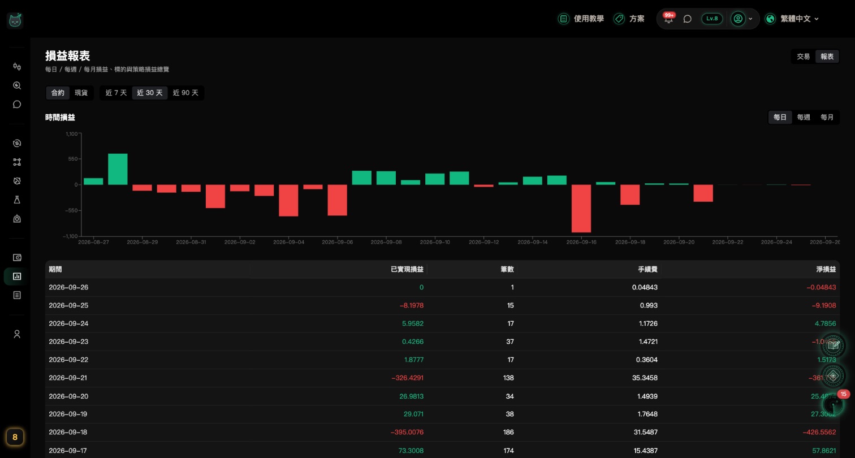Open the 使用教學 tutorial link
This screenshot has height=458, width=855.
(x=581, y=19)
